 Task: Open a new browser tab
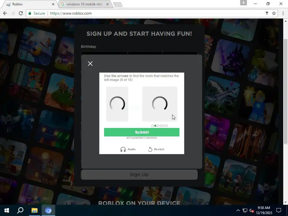(118, 4)
